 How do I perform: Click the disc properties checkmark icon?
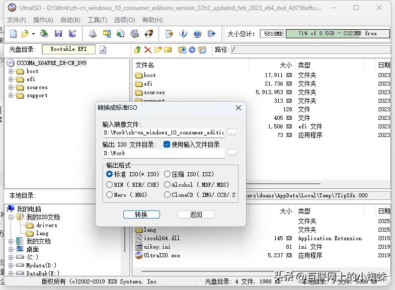click(103, 50)
